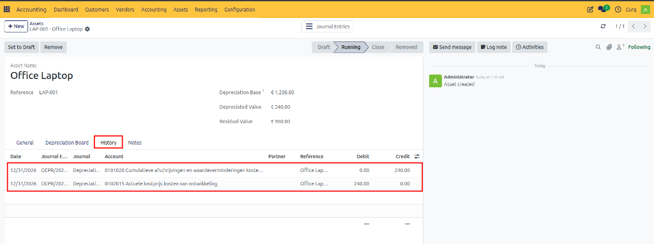Create a new asset with New button
The width and height of the screenshot is (654, 244).
click(16, 26)
